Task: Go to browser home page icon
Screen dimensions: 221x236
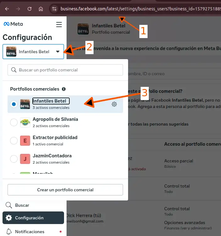Action: pyautogui.click(x=41, y=9)
